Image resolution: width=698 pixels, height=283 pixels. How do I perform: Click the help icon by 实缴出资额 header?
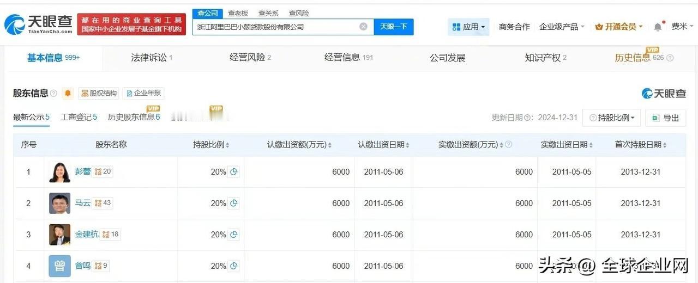(x=508, y=145)
